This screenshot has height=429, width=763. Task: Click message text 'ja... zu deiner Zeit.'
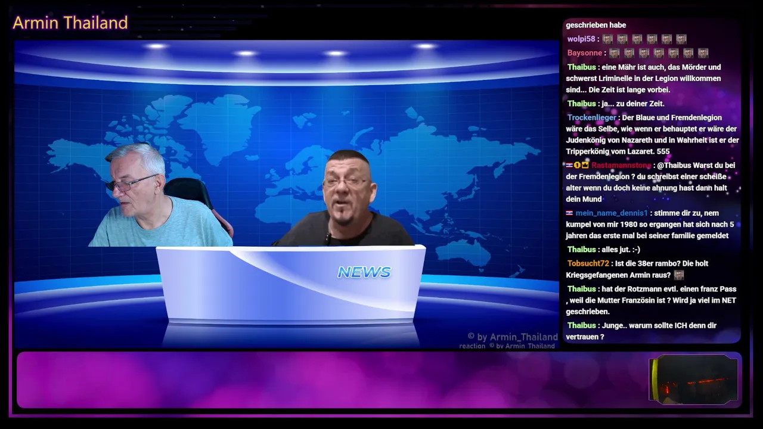[x=633, y=104]
